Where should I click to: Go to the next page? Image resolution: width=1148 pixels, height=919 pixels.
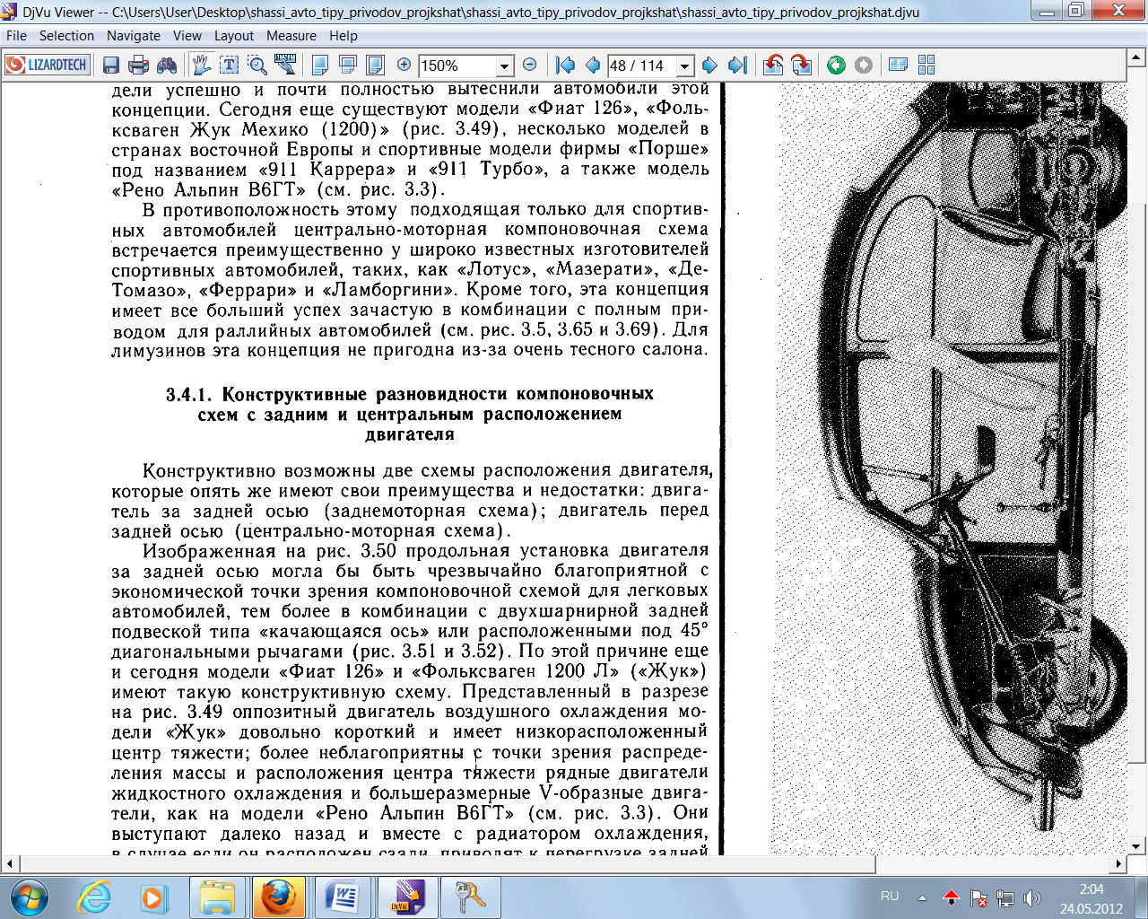point(709,65)
